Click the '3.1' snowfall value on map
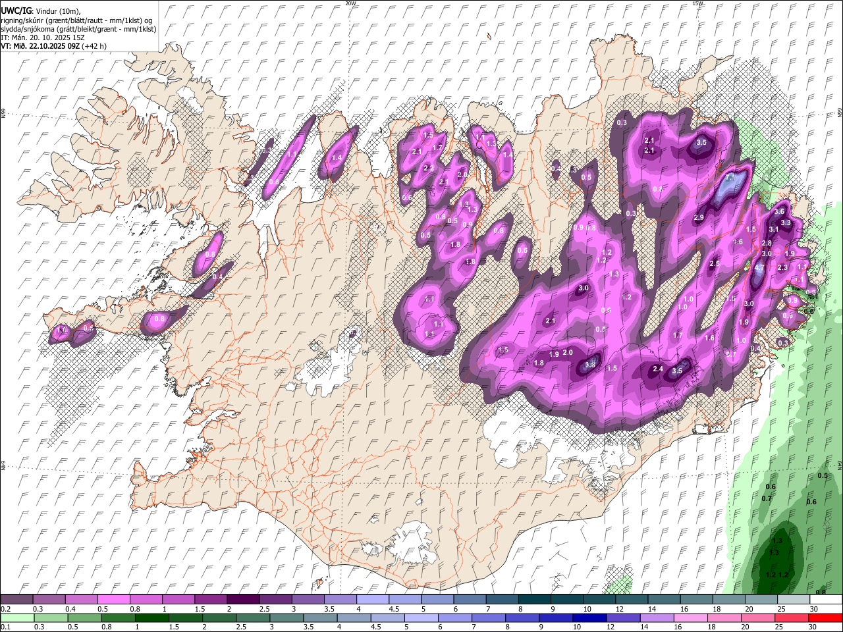 coord(774,230)
